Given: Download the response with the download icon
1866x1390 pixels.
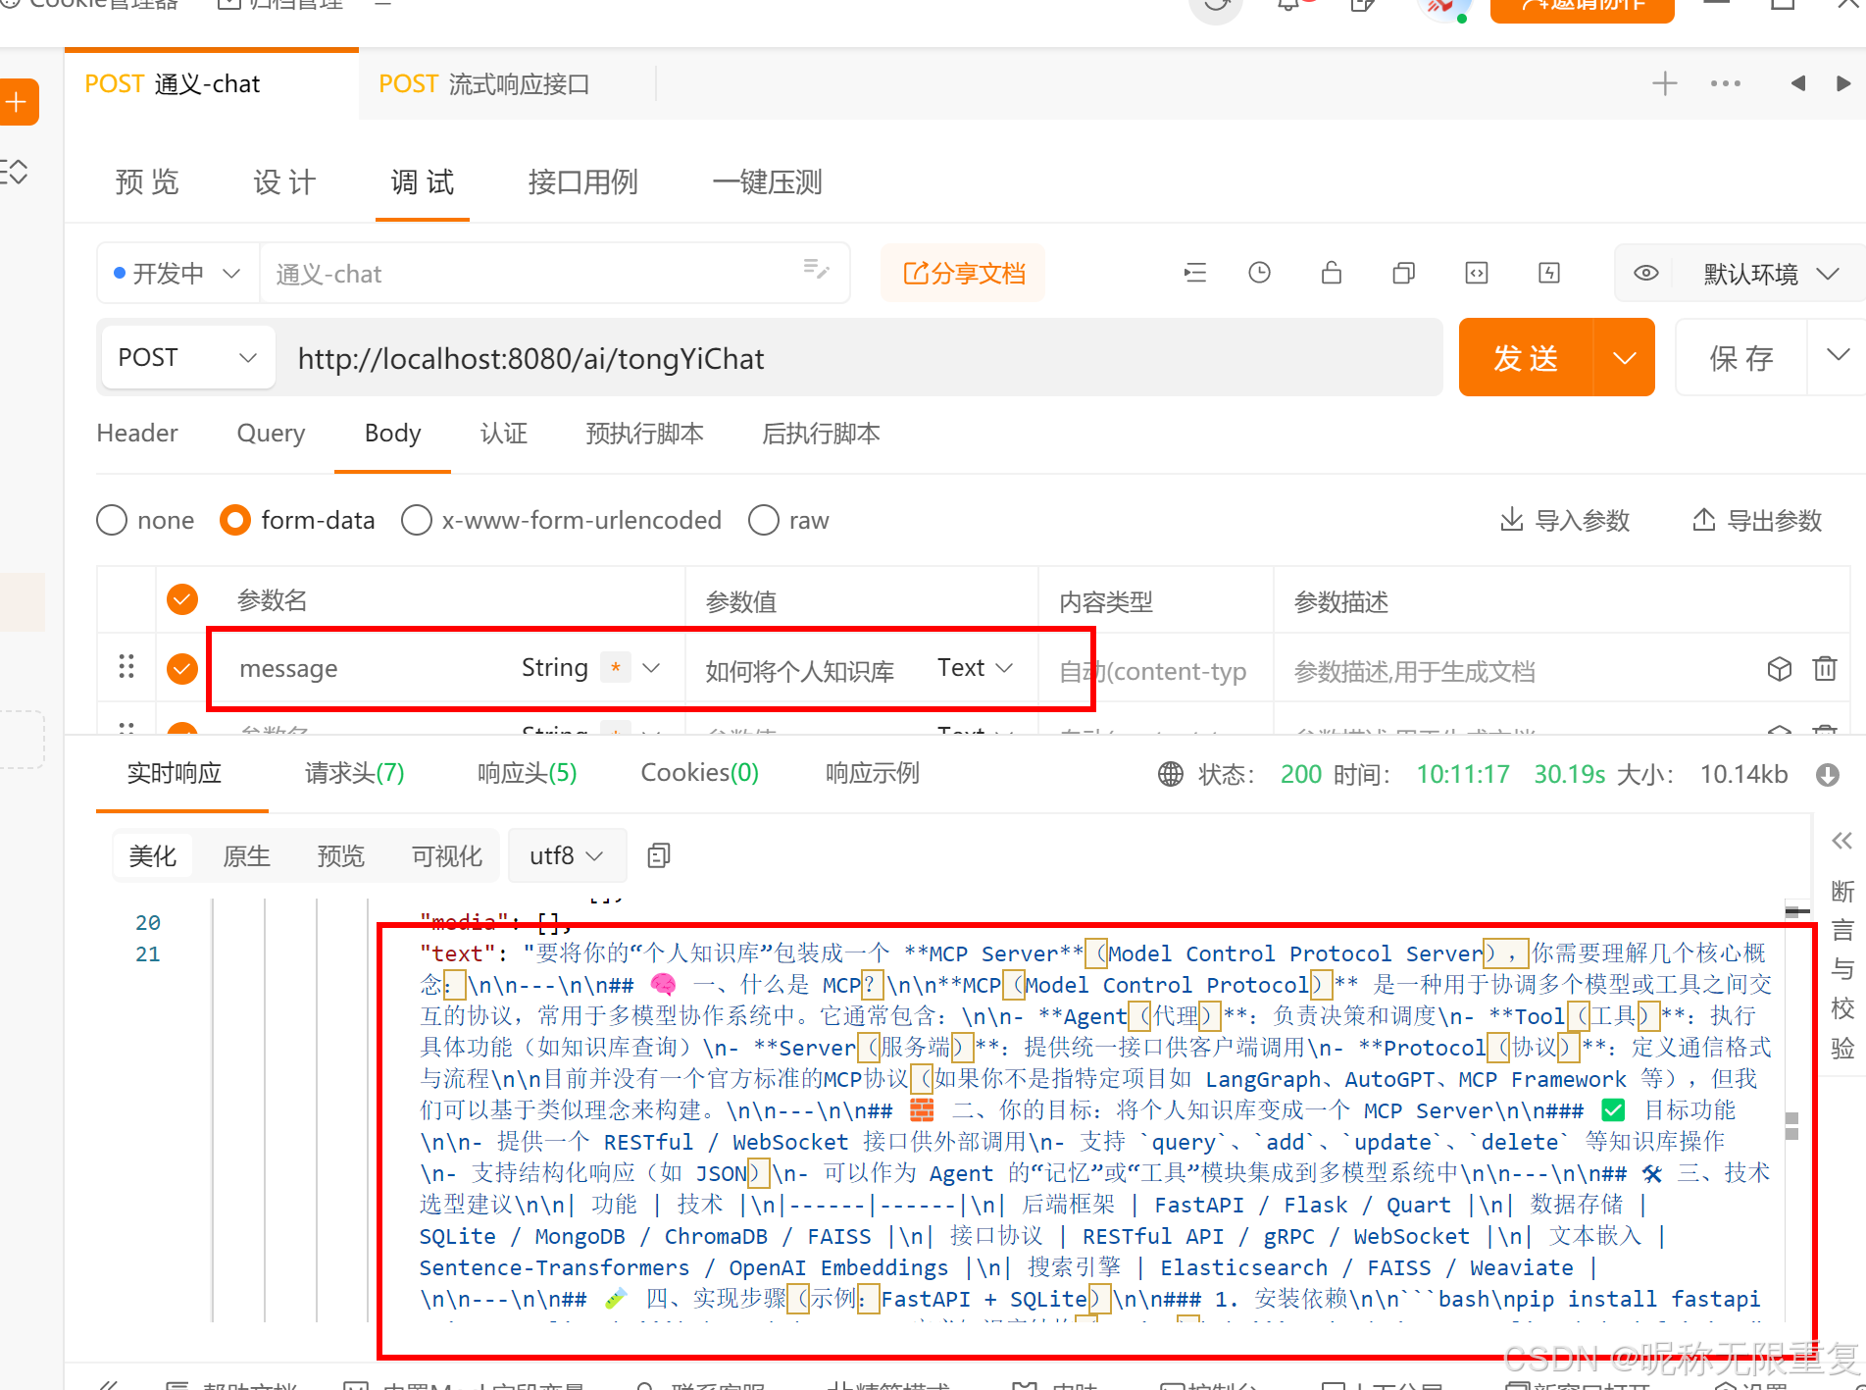Looking at the screenshot, I should click(1828, 775).
